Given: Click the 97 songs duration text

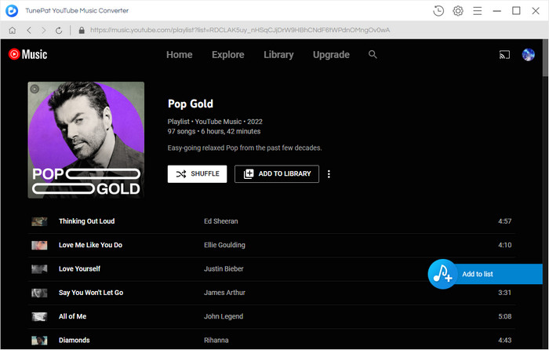Looking at the screenshot, I should [214, 131].
